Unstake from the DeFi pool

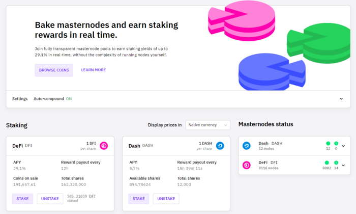[x=50, y=199]
